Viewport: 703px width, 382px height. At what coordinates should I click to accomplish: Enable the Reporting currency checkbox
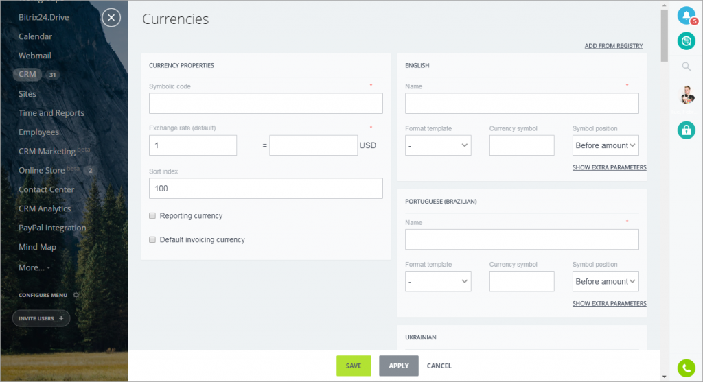152,216
